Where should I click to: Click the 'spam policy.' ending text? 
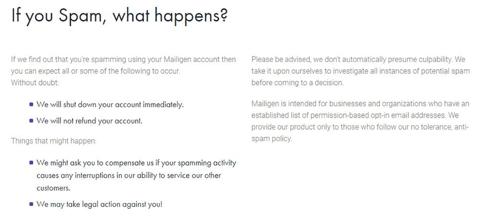271,139
